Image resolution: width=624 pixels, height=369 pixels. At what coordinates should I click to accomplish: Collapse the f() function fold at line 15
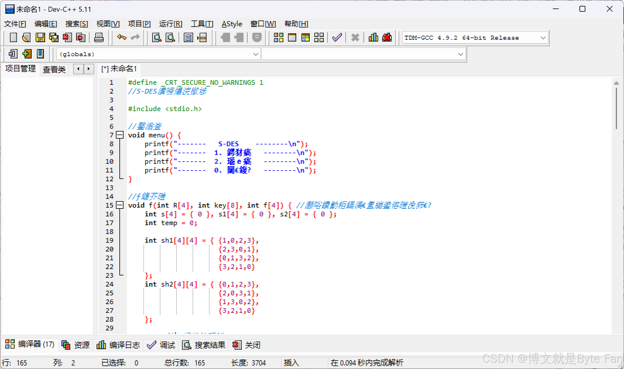click(120, 205)
